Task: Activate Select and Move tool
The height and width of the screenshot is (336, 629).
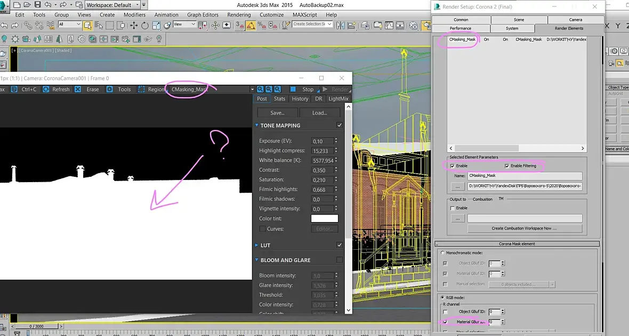Action: tap(134, 25)
